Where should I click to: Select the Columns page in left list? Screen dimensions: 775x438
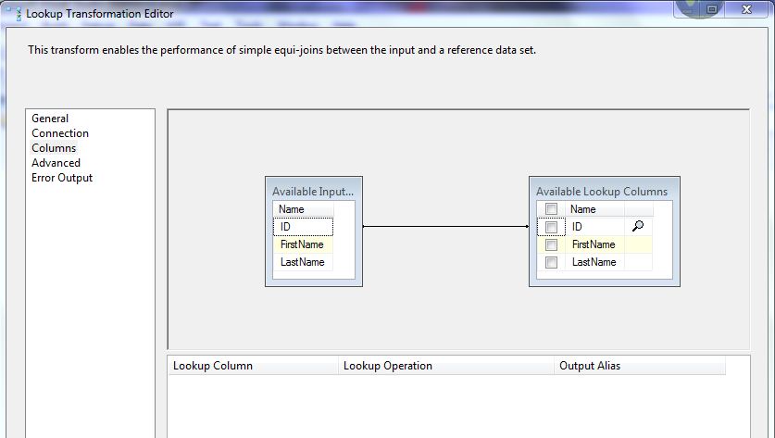click(54, 148)
